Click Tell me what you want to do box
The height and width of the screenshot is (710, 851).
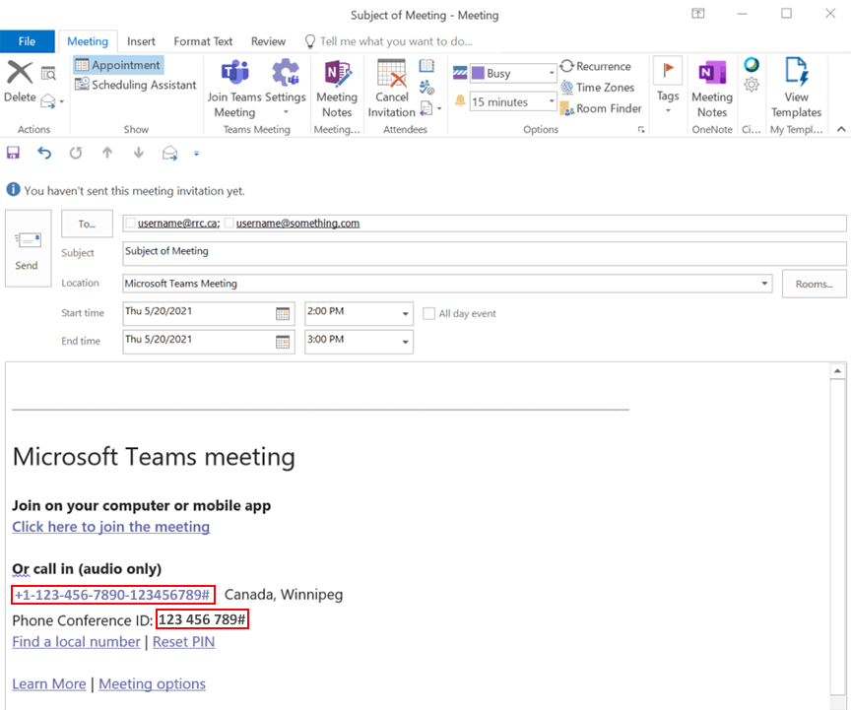pyautogui.click(x=389, y=41)
